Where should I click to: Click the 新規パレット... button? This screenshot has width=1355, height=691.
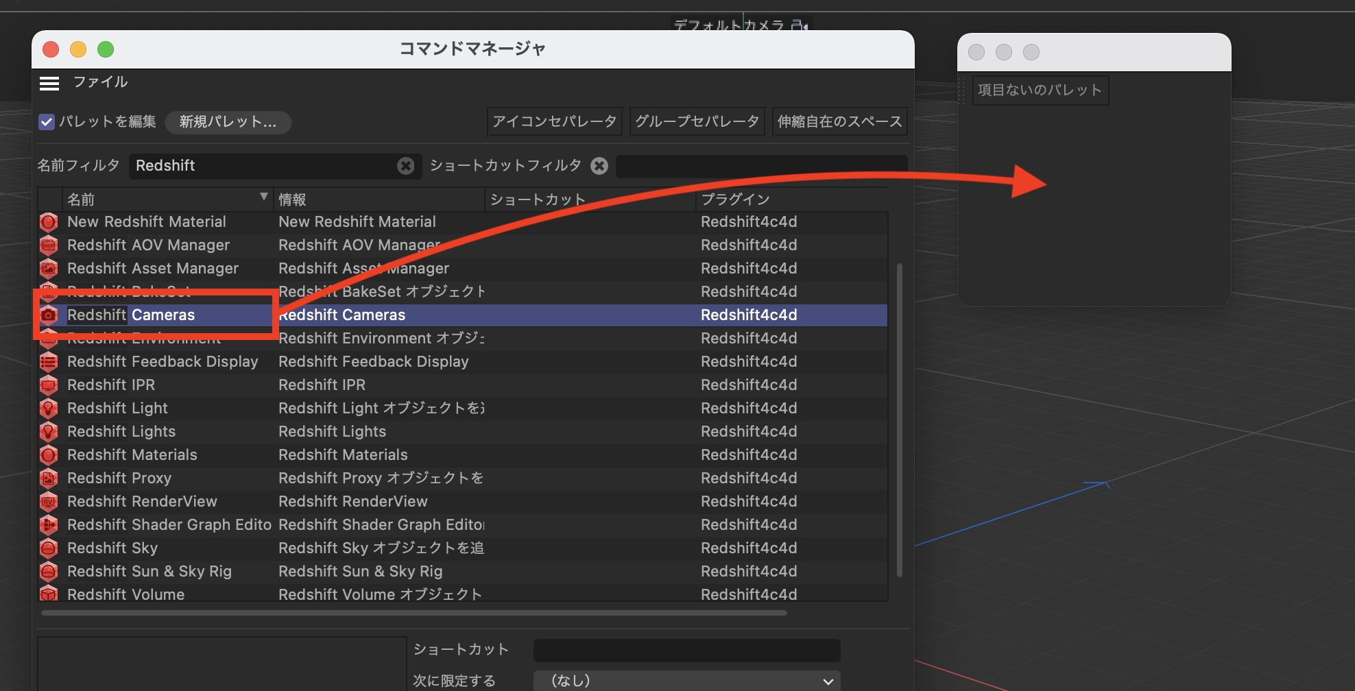228,122
